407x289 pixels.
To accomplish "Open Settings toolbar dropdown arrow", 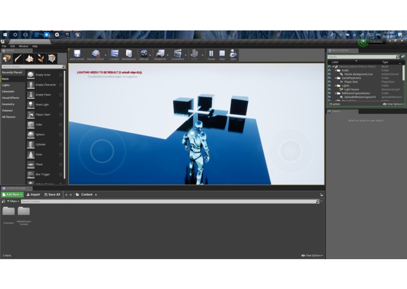I will 150,55.
